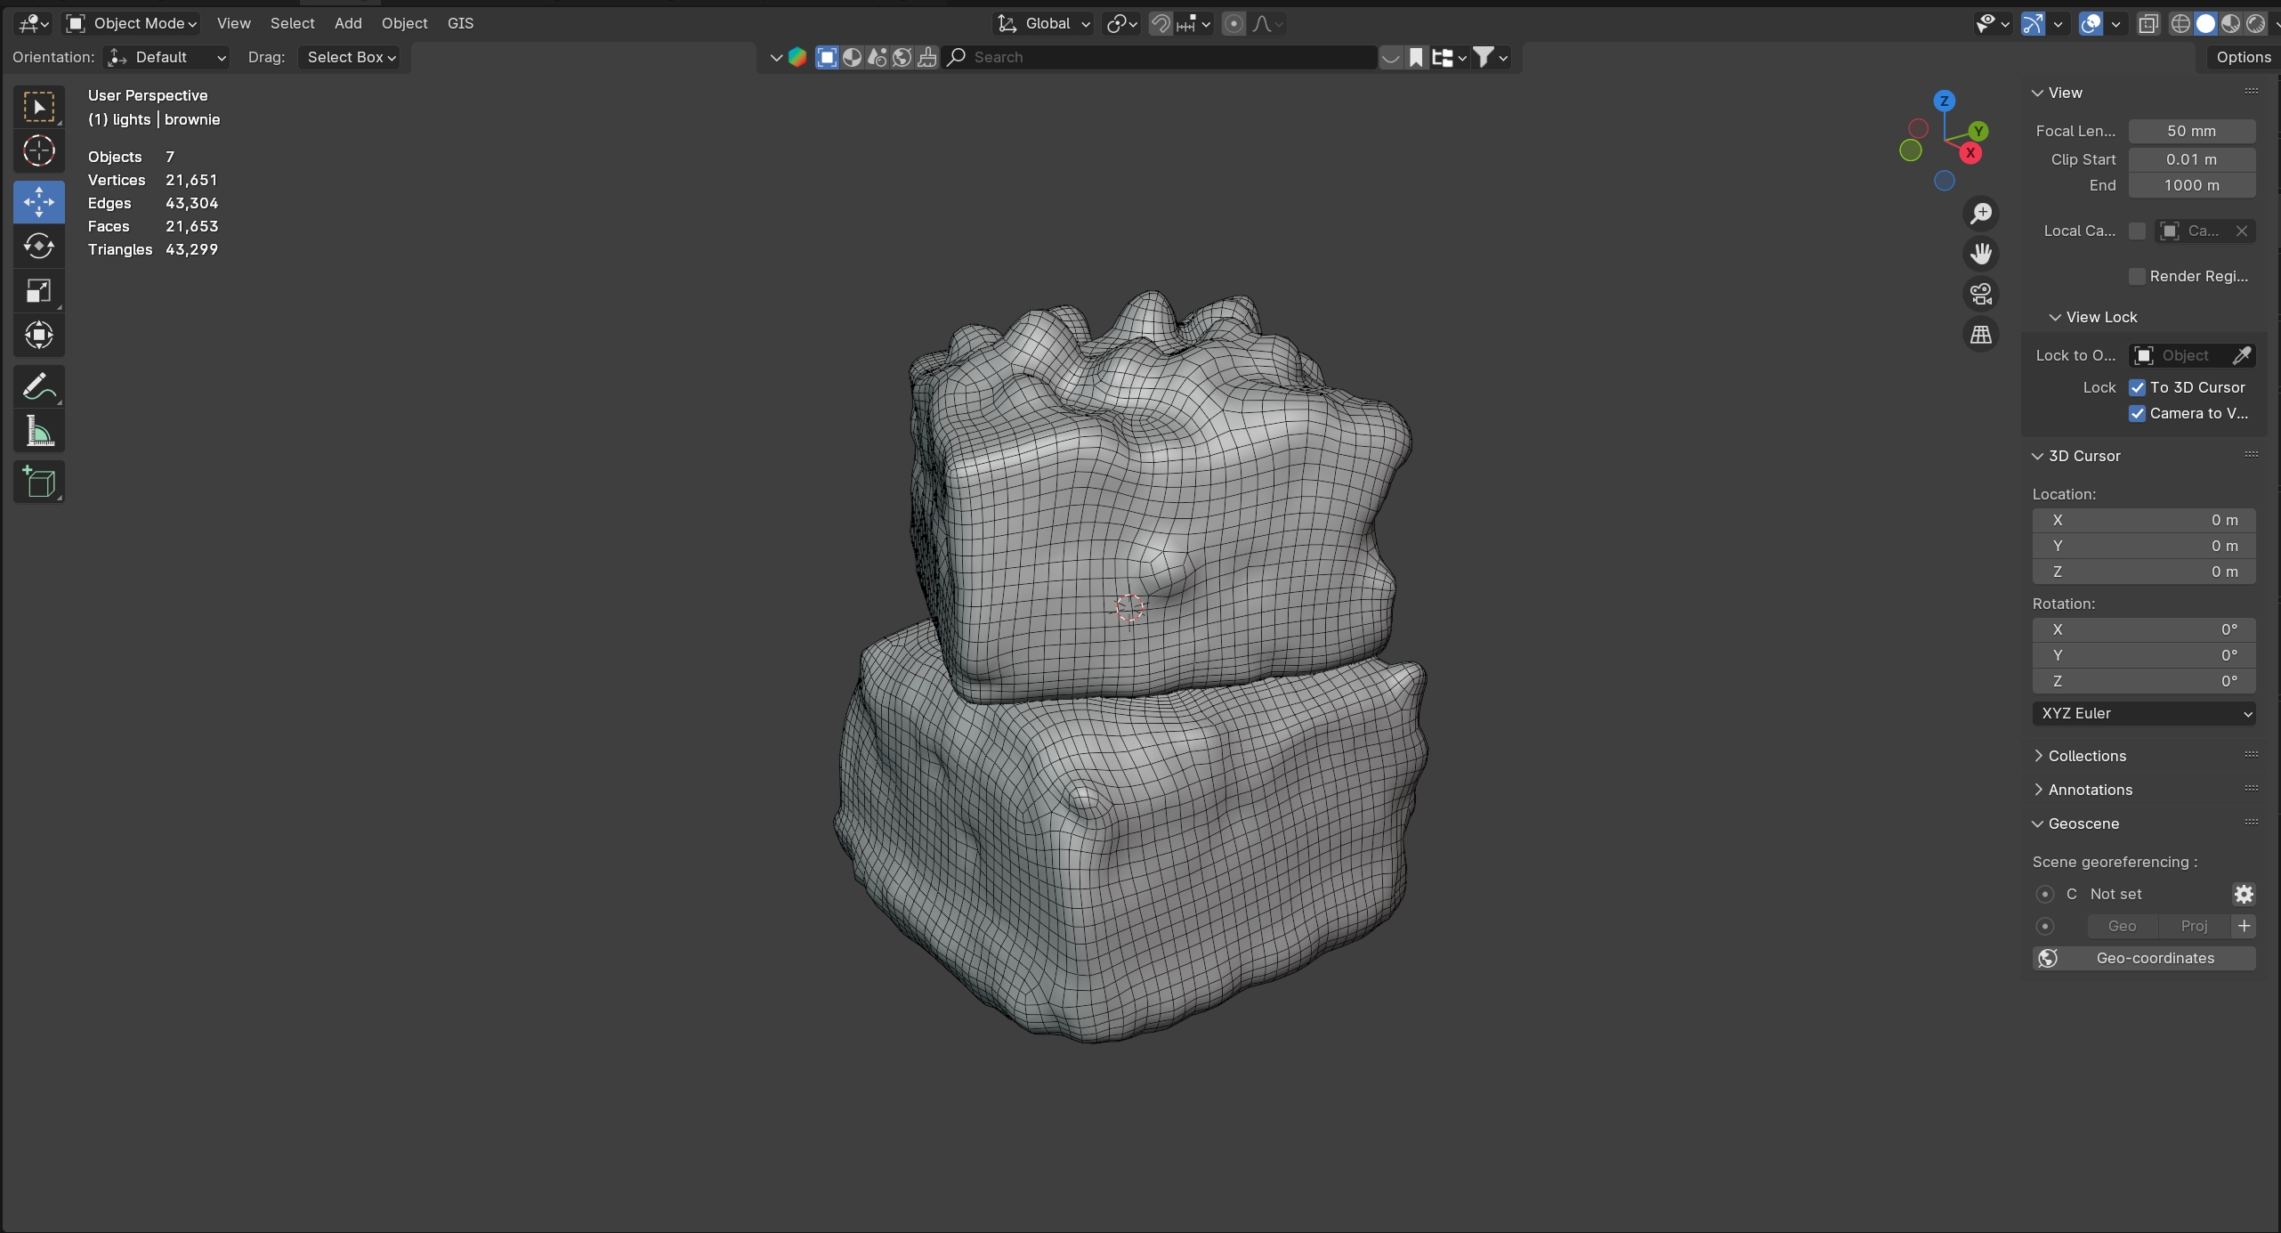
Task: Select the Annotate pencil tool
Action: click(x=38, y=387)
